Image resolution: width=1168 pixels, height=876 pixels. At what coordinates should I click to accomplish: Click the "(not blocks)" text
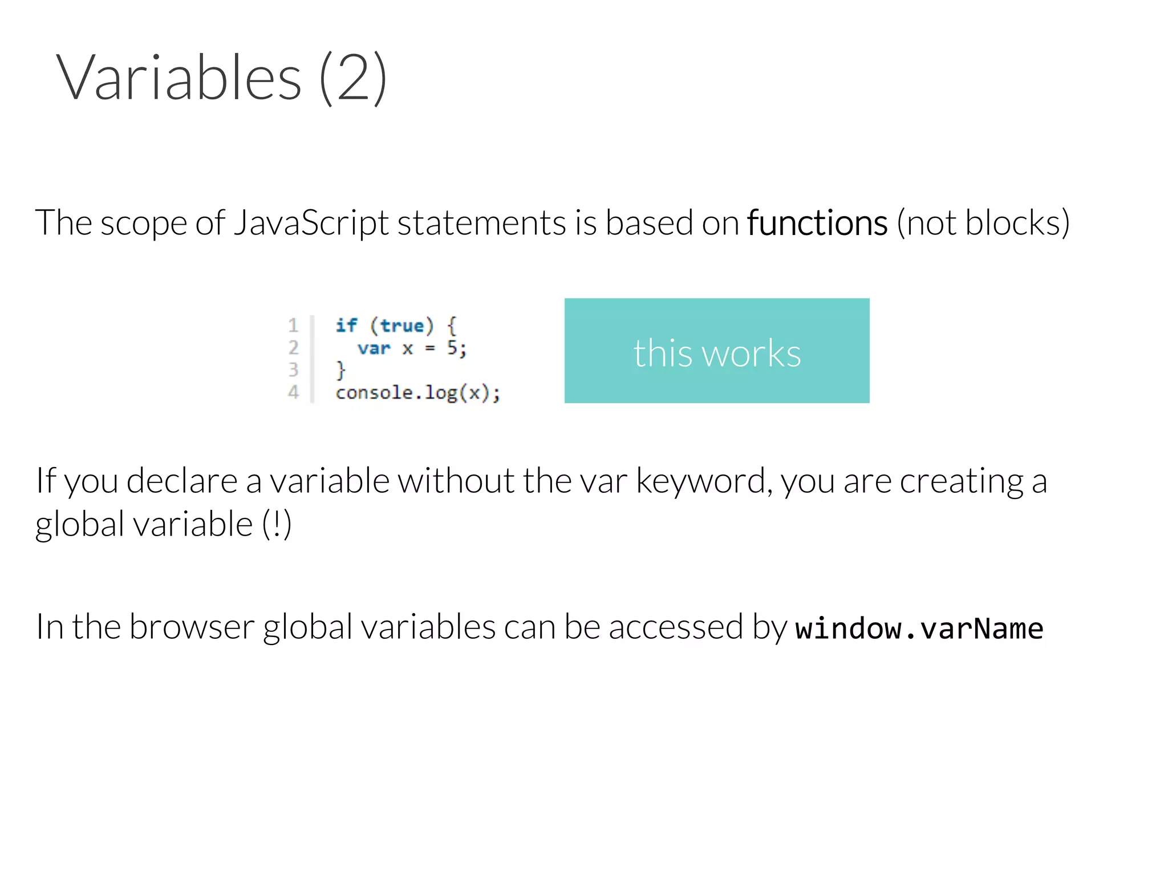coord(983,222)
